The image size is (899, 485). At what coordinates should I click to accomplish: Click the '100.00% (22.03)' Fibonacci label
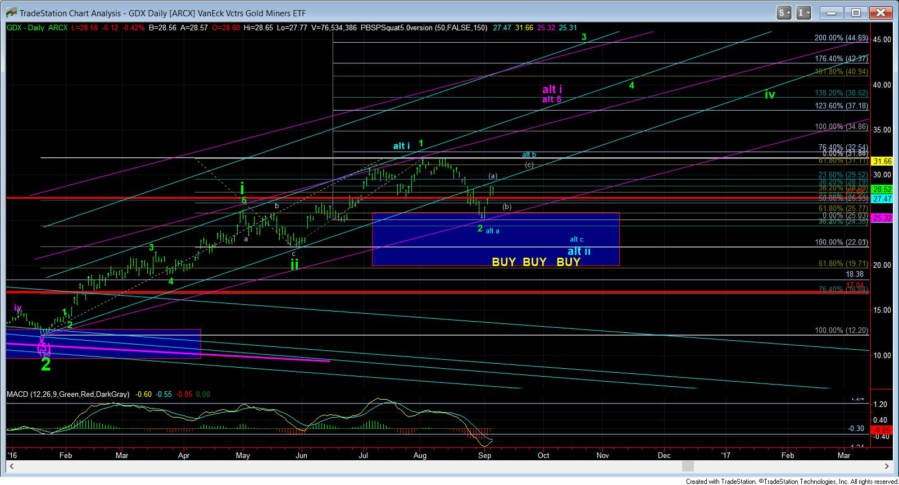coord(841,242)
